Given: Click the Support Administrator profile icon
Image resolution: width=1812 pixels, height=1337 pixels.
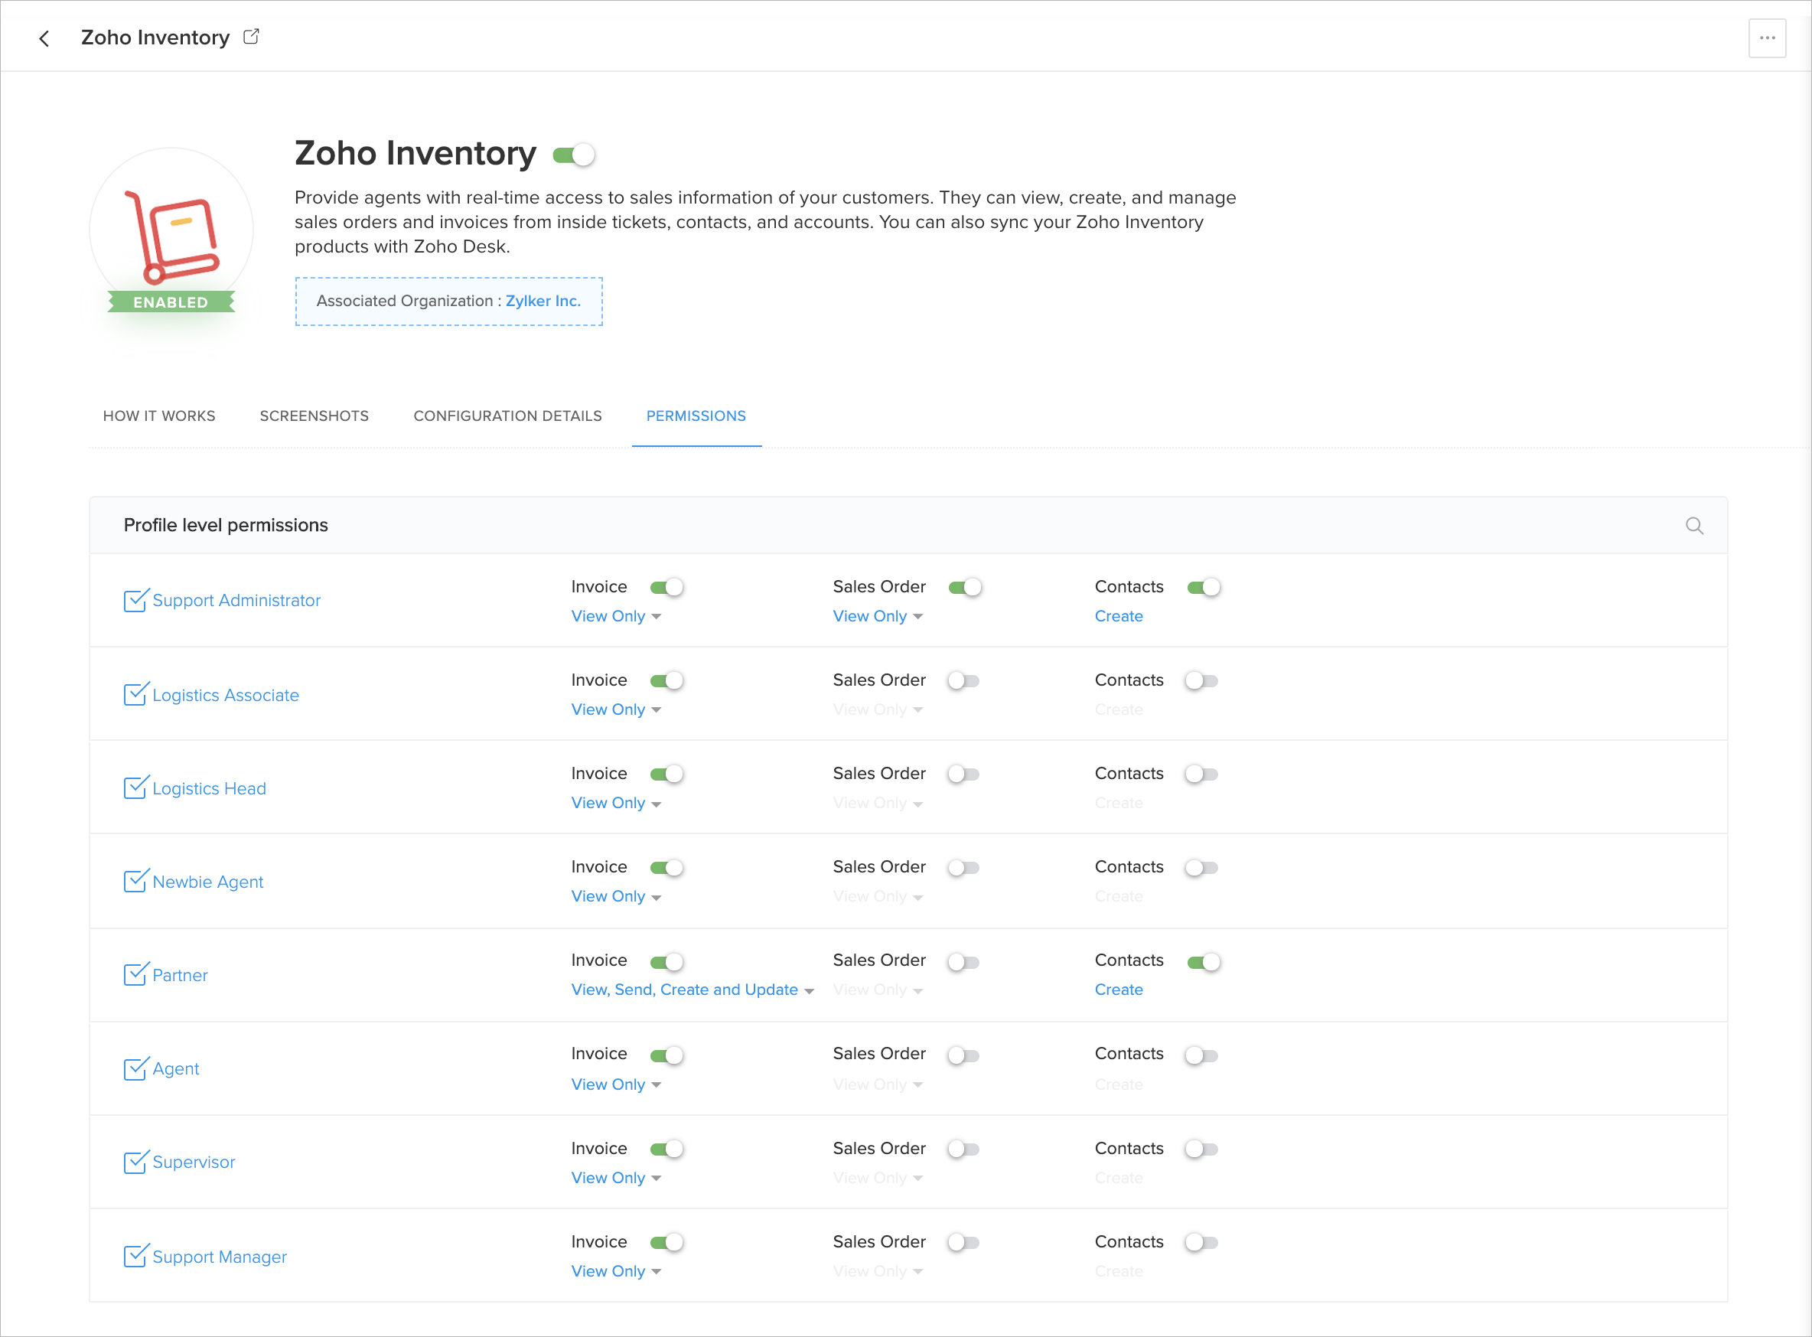Looking at the screenshot, I should tap(135, 601).
